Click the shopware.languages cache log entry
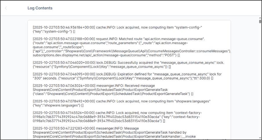 (x=122, y=103)
